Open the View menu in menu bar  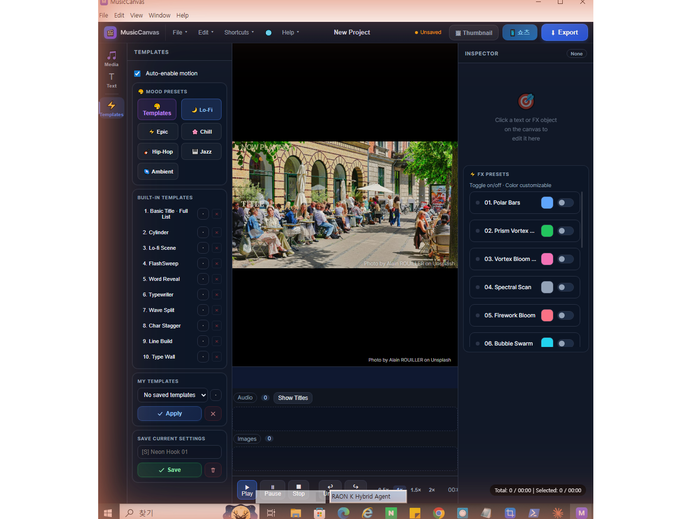[x=137, y=16]
